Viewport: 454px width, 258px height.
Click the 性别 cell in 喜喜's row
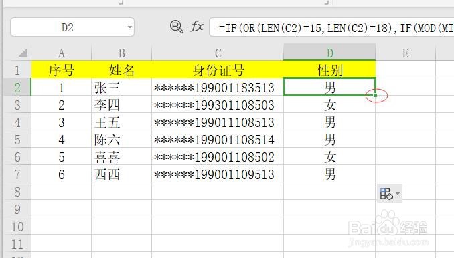click(x=329, y=156)
